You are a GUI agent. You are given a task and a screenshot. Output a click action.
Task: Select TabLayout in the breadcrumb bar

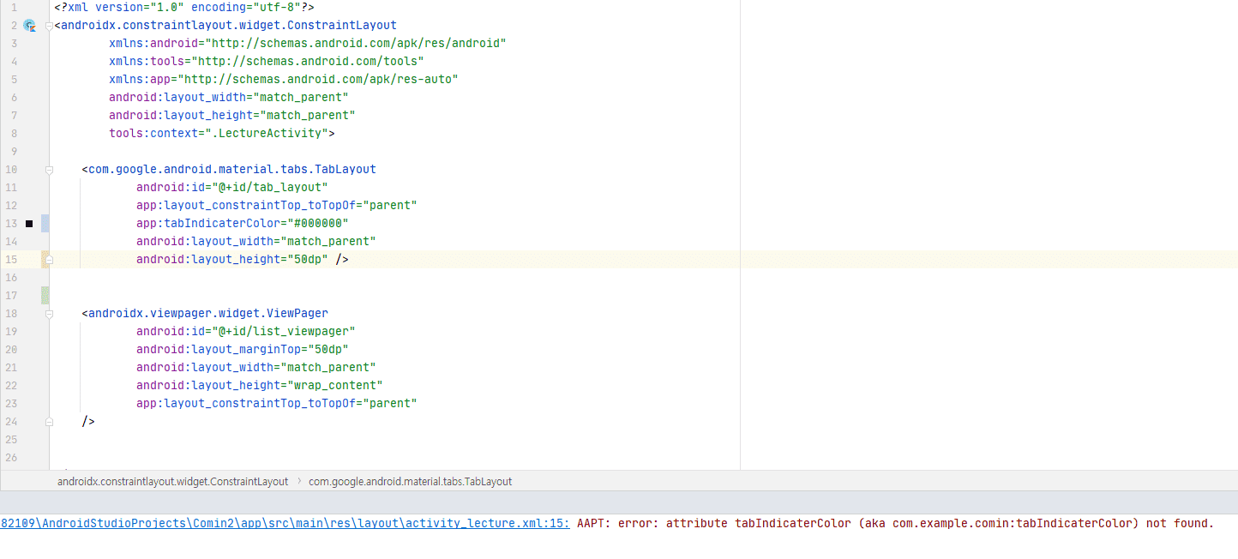coord(410,482)
